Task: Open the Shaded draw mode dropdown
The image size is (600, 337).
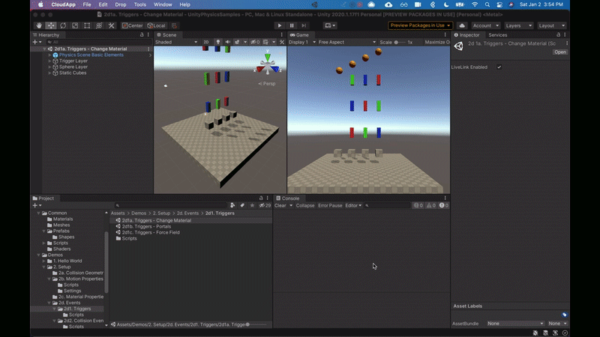Action: pos(176,42)
